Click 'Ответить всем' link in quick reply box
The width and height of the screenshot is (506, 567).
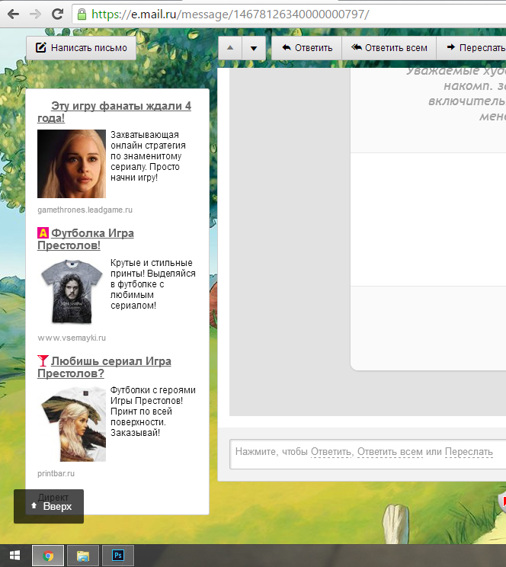(390, 452)
